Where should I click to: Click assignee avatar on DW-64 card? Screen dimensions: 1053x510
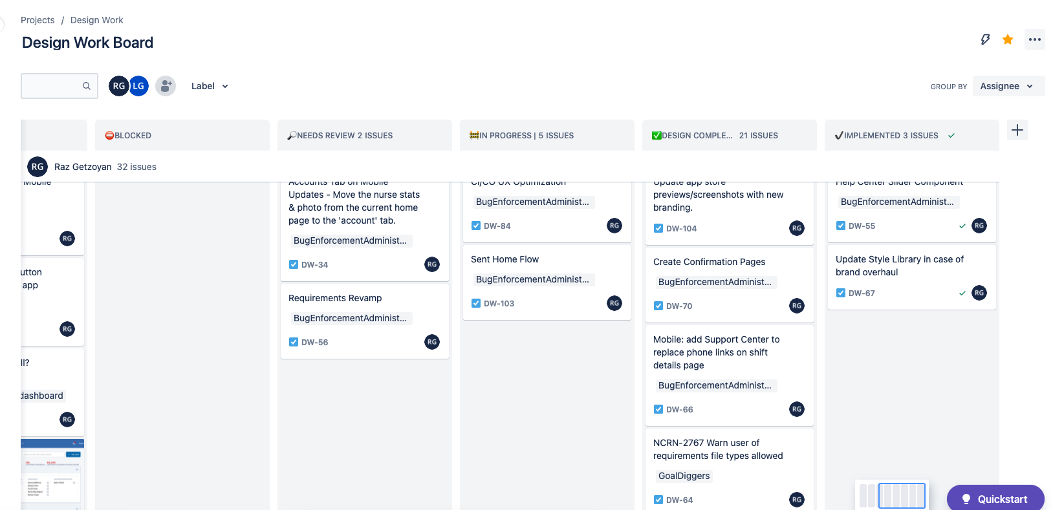tap(797, 500)
